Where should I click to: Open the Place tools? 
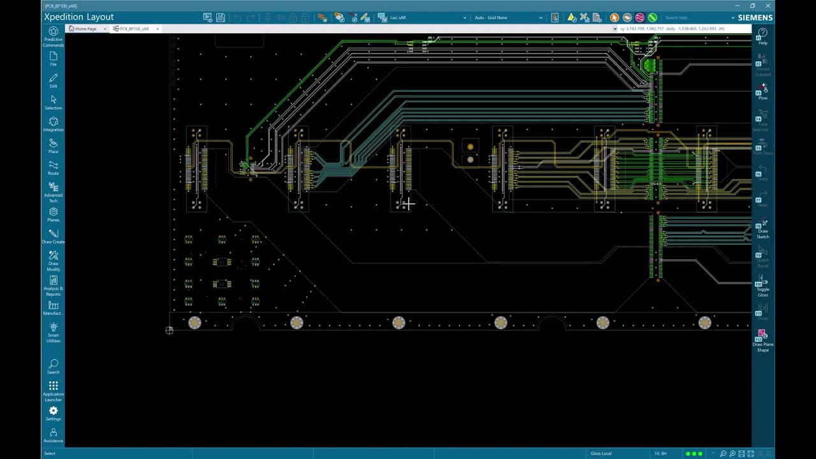point(54,146)
